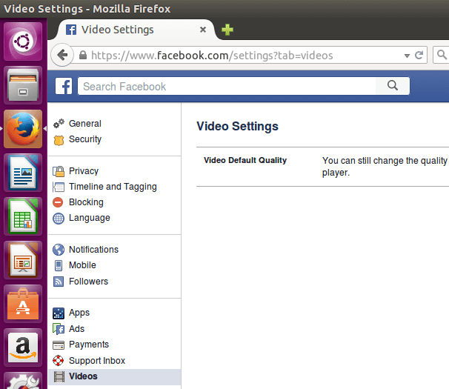This screenshot has width=449, height=389.
Task: Click the card icon beside Payments
Action: pos(59,345)
